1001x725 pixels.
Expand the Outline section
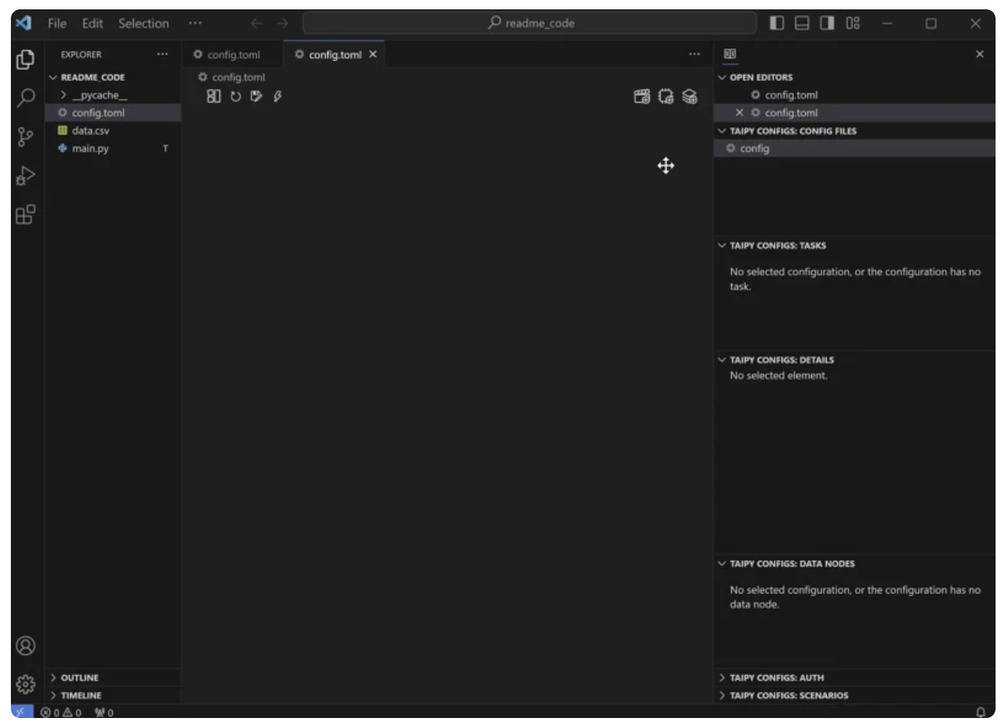(x=113, y=678)
